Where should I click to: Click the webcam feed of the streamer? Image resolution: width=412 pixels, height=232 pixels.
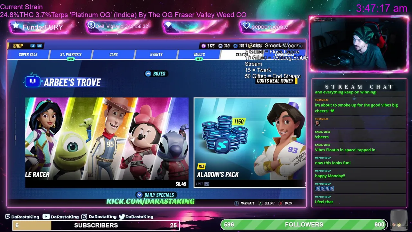[359, 44]
